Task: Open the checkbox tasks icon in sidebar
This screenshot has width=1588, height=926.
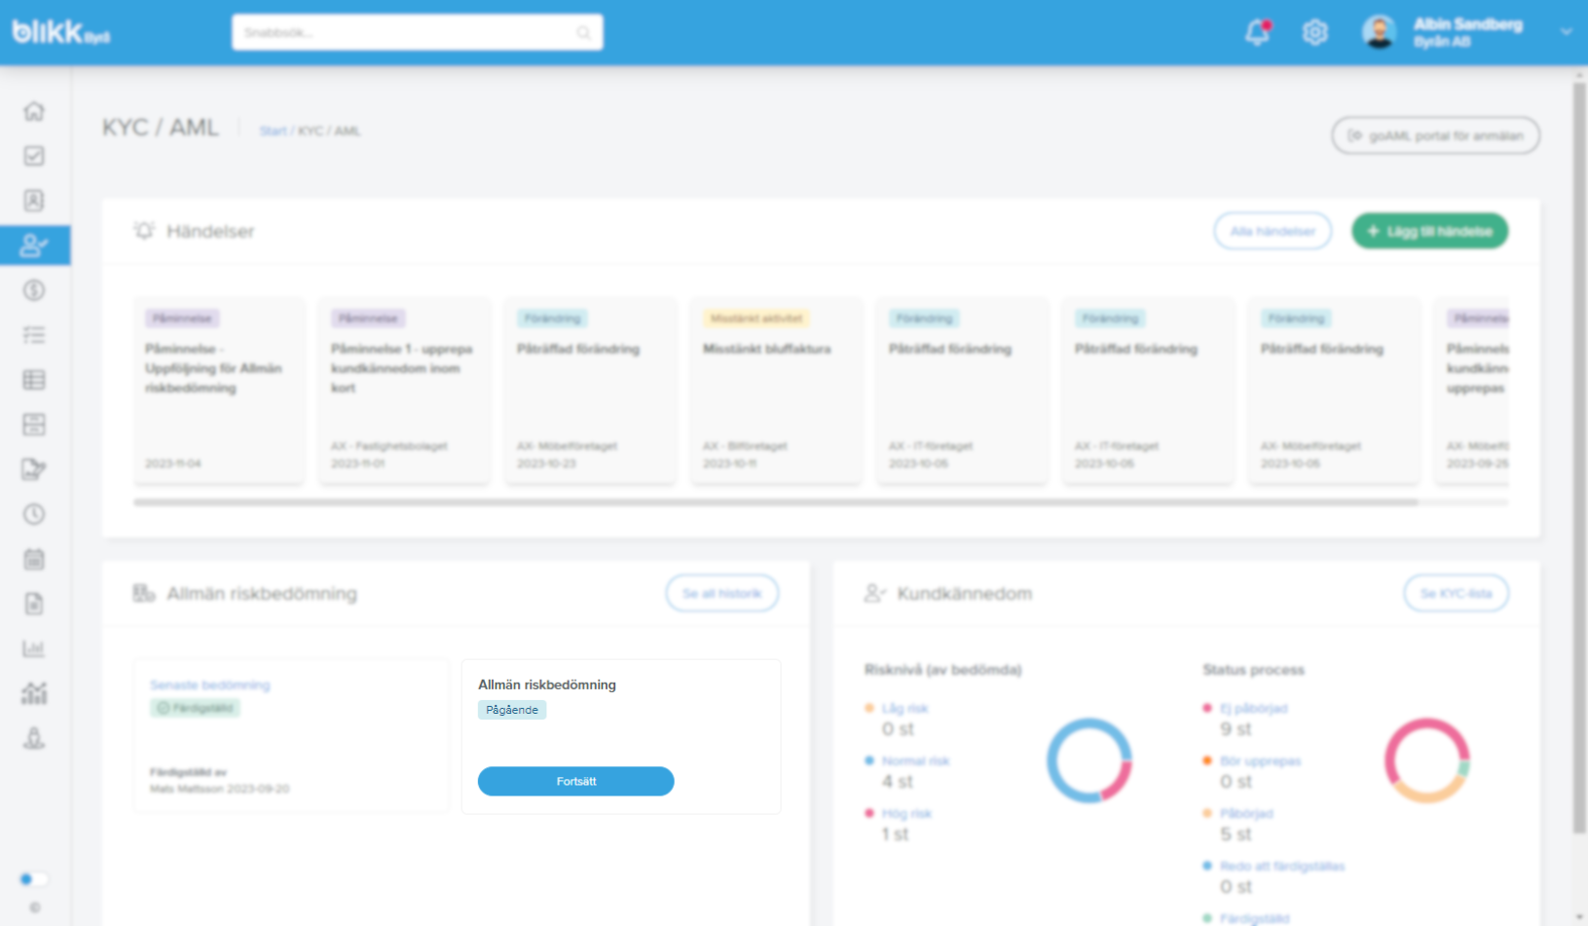Action: tap(34, 156)
